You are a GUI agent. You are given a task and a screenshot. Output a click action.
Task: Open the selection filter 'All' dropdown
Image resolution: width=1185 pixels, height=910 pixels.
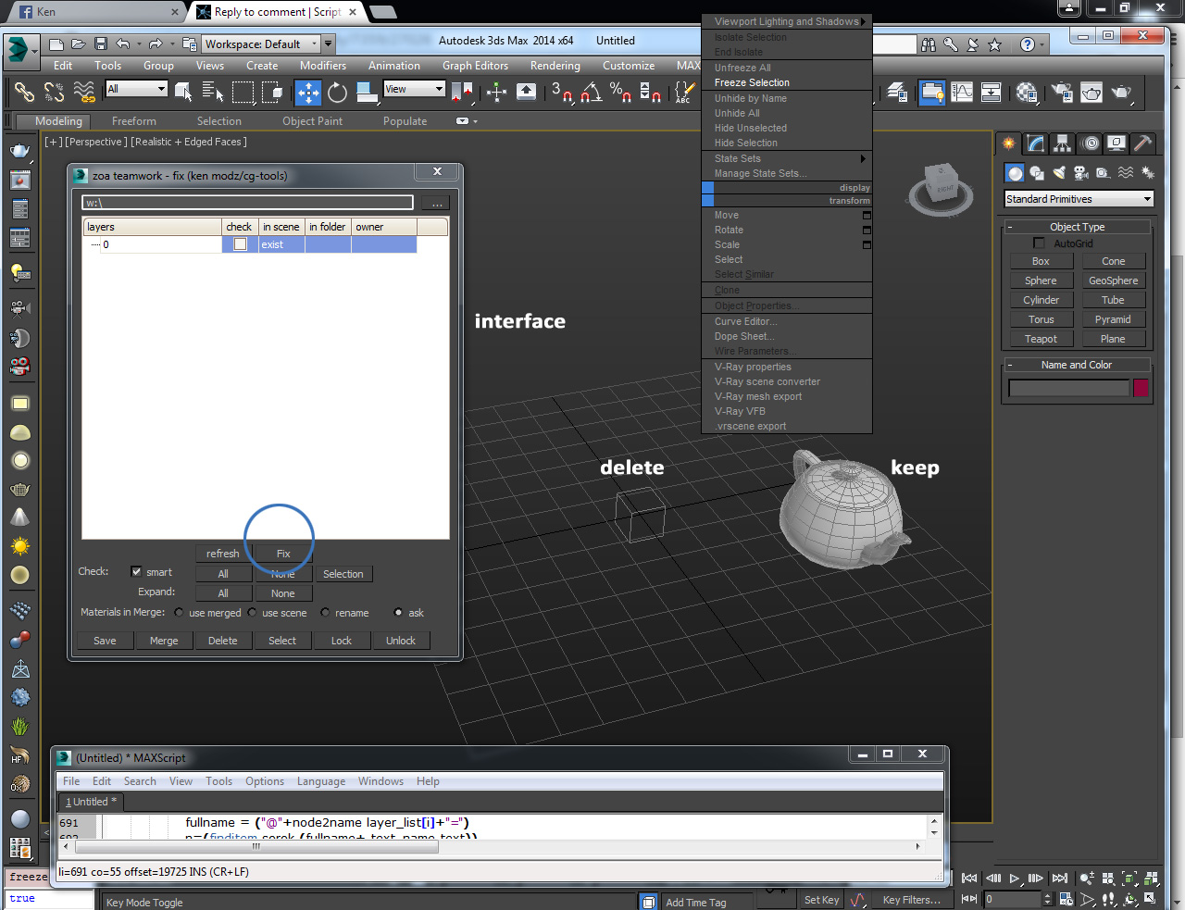point(136,89)
